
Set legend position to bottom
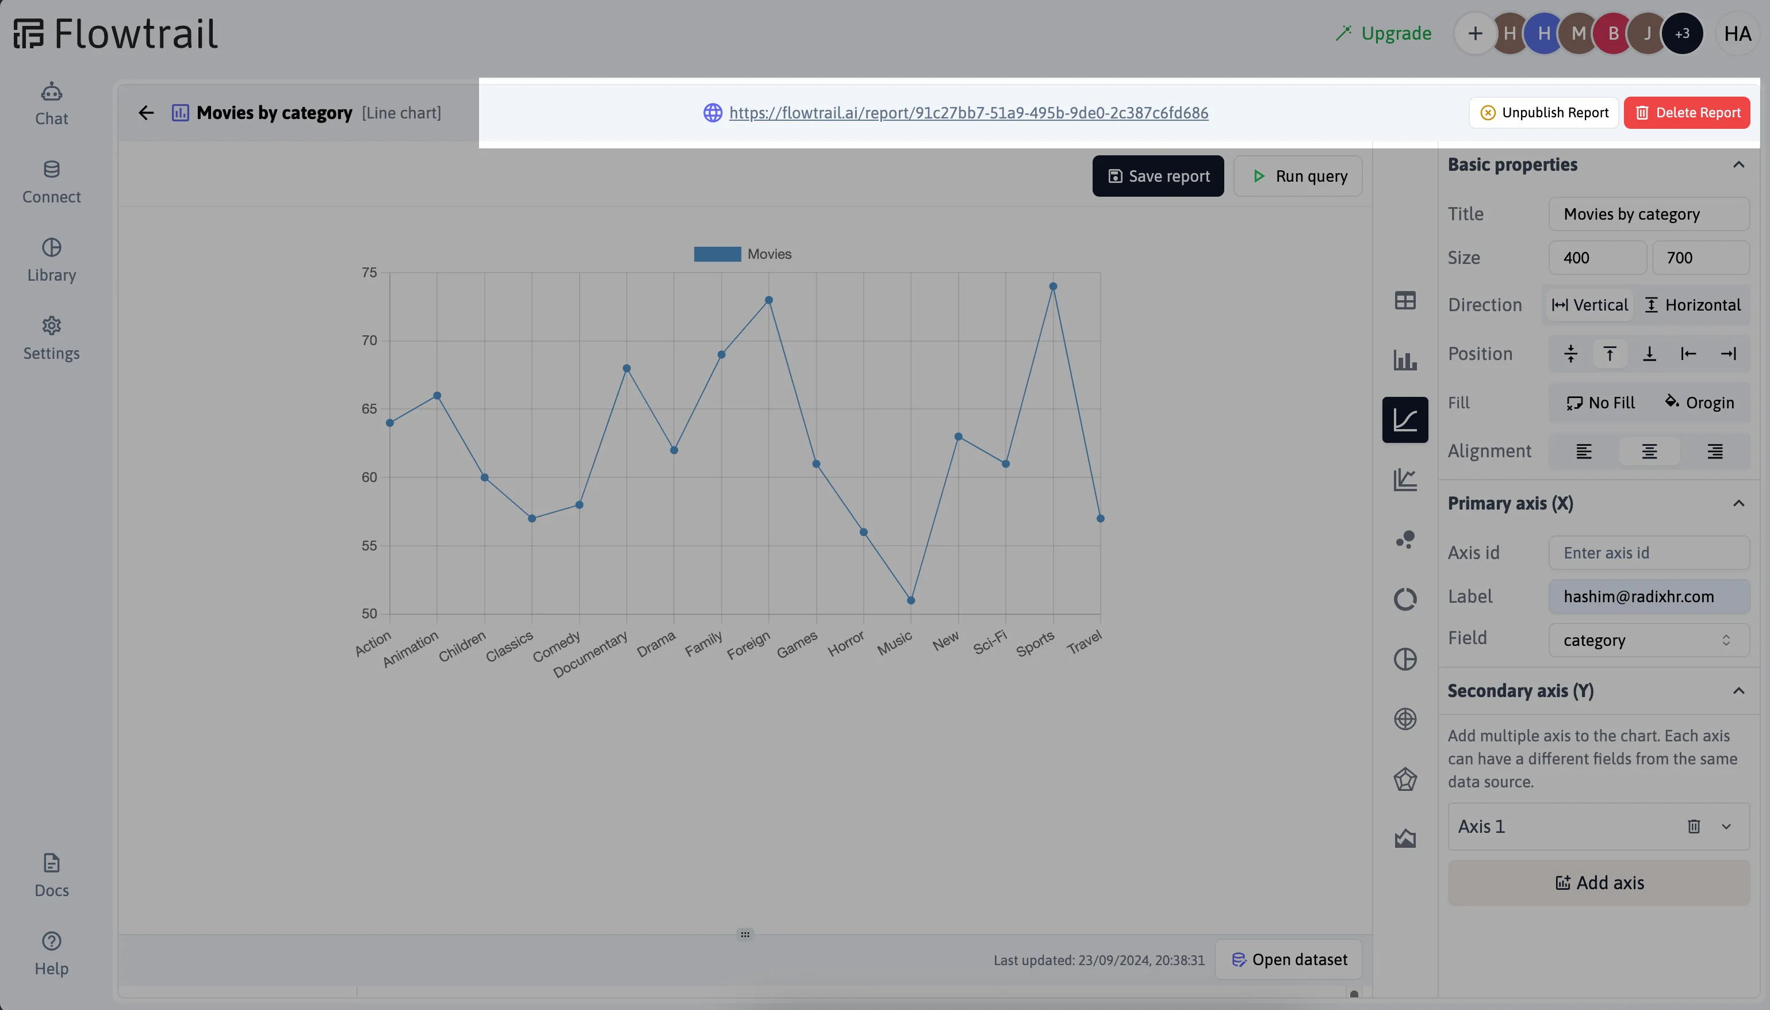[1649, 354]
